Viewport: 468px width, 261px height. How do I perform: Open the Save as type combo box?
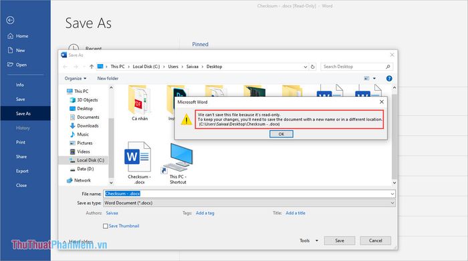[x=249, y=203]
